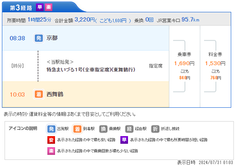This screenshot has width=235, height=166.
Task: Click the 表示された経路の中で最も安い経路 description
Action: [86, 140]
